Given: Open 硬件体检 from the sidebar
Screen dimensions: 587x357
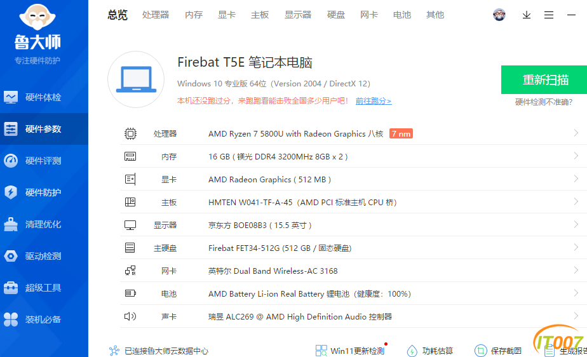Looking at the screenshot, I should point(44,97).
